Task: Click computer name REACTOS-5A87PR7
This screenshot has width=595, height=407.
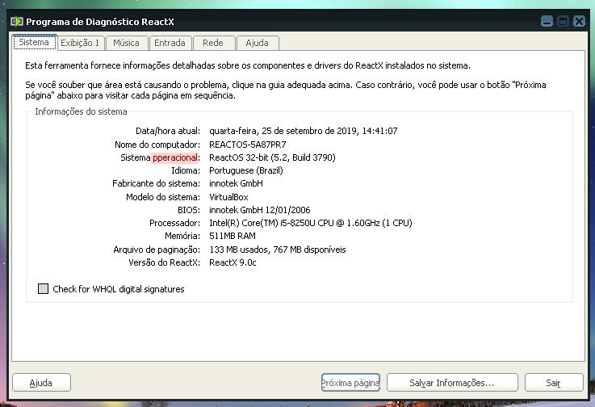Action: (247, 145)
